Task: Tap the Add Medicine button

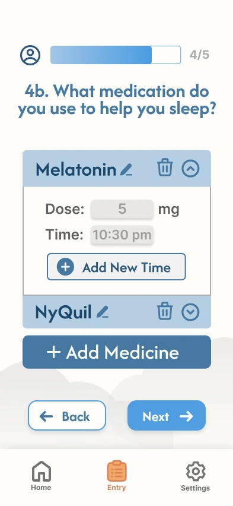Action: [117, 352]
